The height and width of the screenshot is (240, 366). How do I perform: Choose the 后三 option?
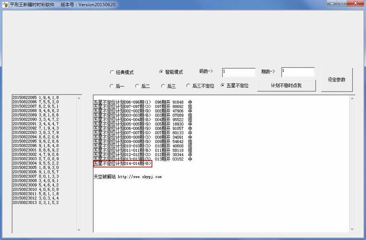[163, 86]
